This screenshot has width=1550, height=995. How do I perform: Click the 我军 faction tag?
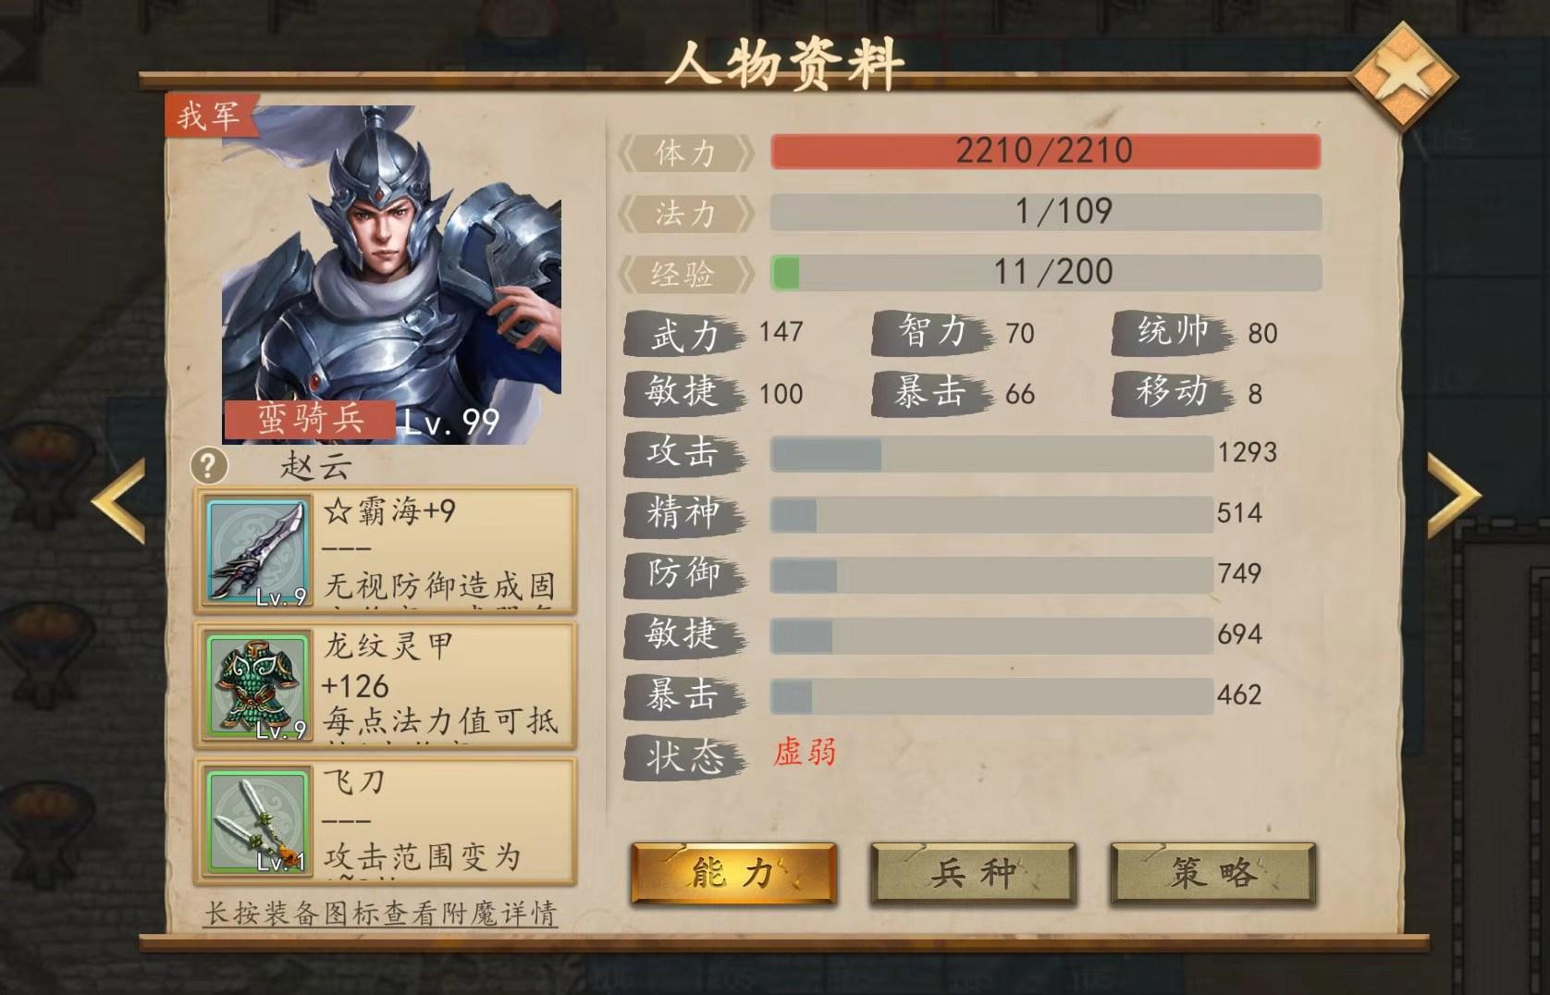point(210,117)
